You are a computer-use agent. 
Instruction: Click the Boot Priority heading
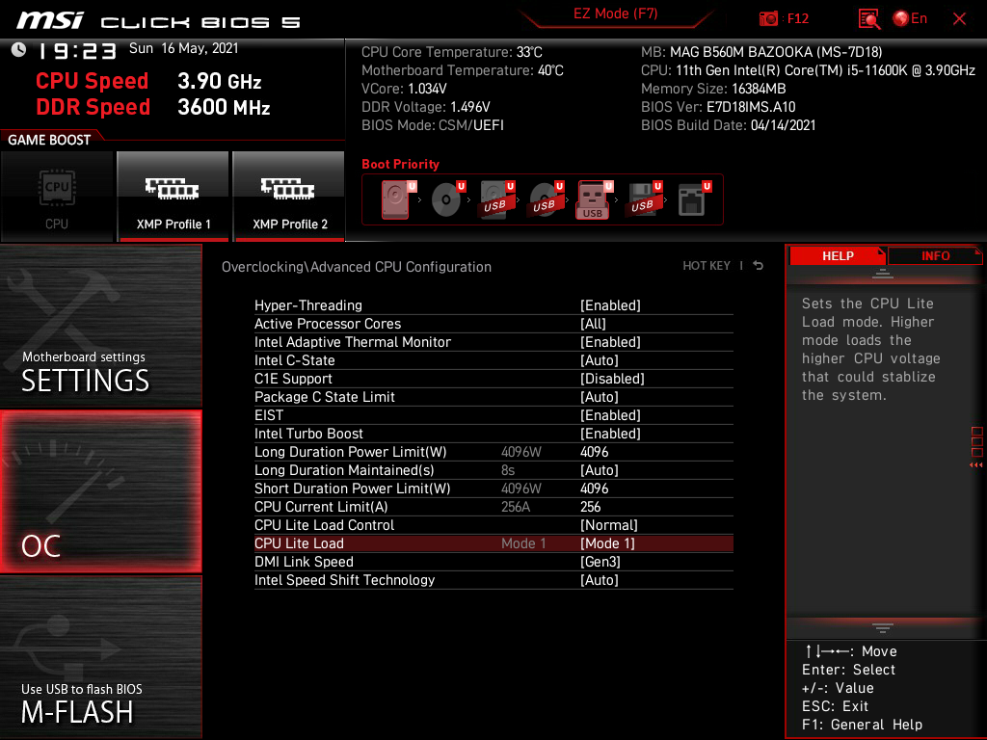[x=400, y=164]
